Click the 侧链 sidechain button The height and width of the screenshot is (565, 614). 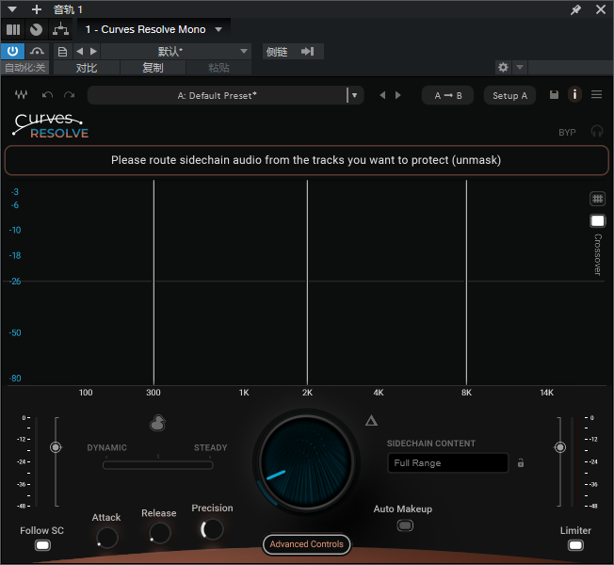[x=277, y=51]
